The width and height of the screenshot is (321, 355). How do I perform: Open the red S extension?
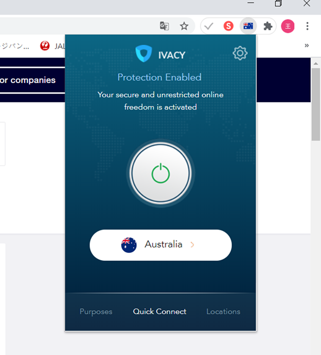pyautogui.click(x=228, y=26)
